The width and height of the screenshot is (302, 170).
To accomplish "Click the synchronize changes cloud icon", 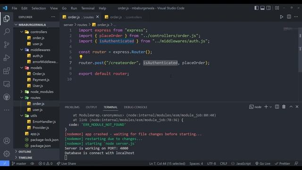I will pyautogui.click(x=32, y=163).
